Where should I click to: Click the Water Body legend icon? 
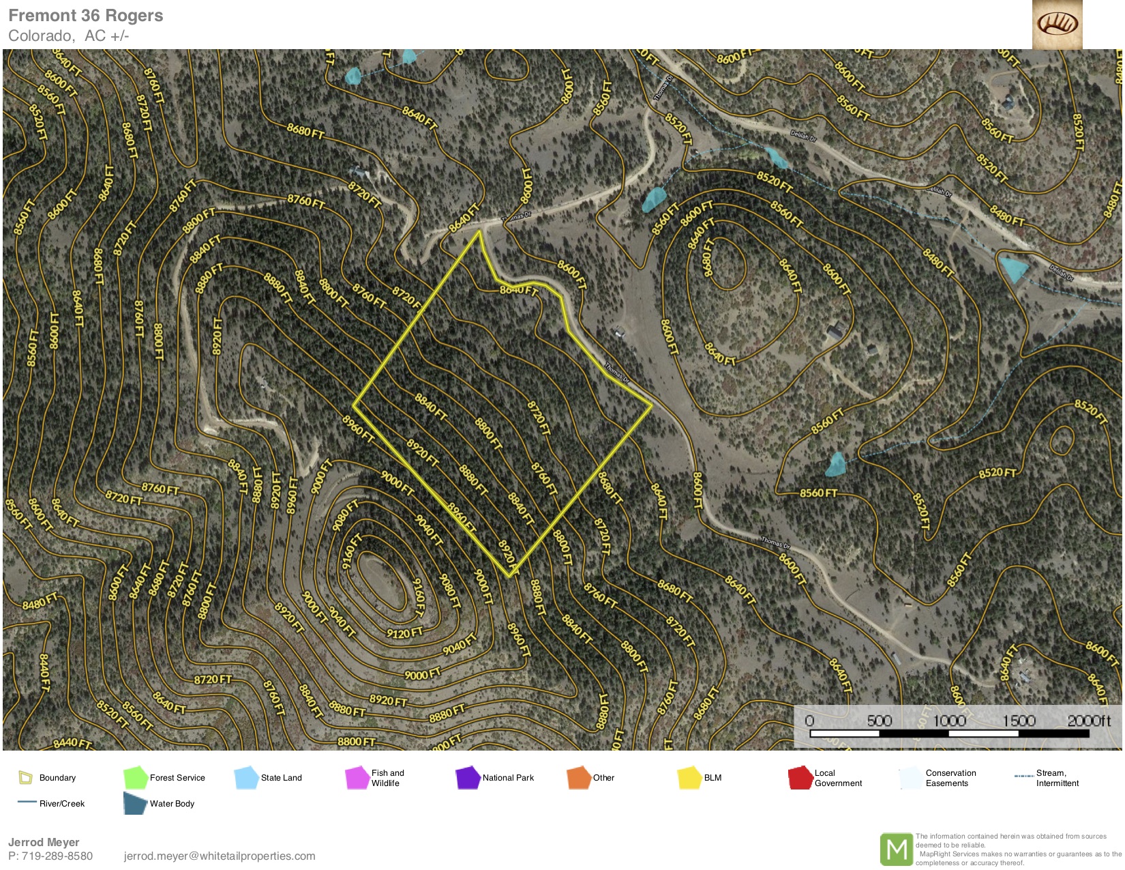click(135, 803)
